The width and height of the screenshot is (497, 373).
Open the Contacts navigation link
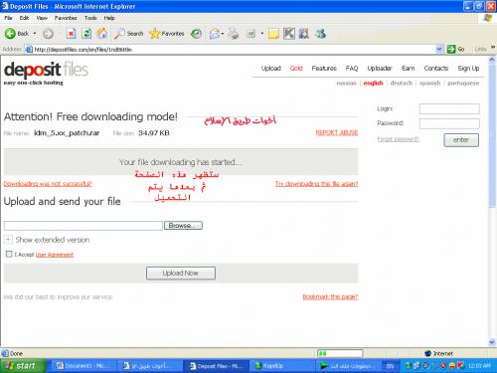coord(436,69)
